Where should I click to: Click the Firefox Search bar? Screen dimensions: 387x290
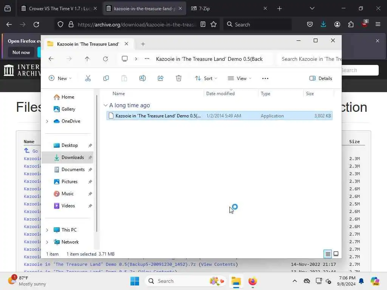257,25
